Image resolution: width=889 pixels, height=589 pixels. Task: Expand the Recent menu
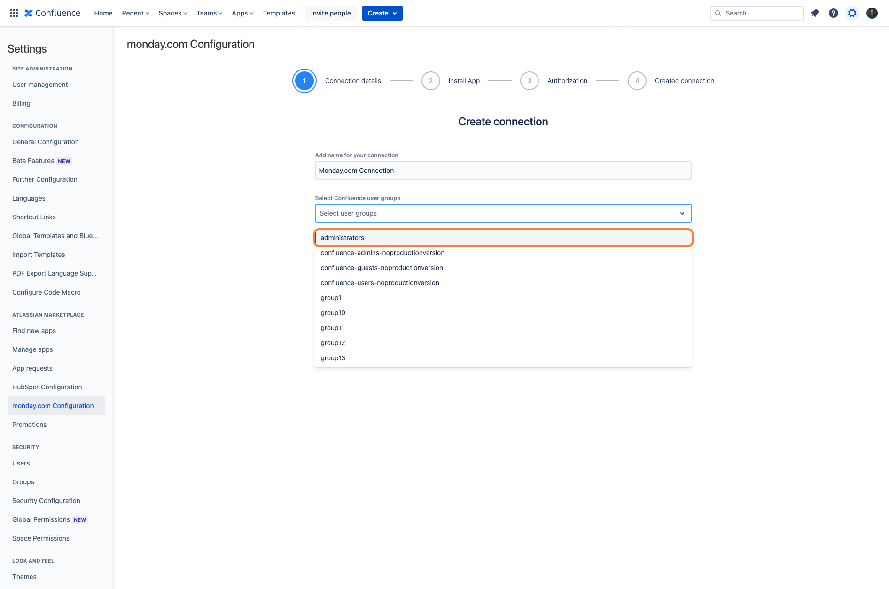(x=136, y=13)
